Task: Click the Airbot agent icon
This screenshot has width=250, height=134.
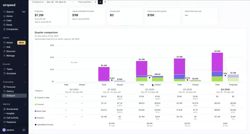Action: (x=4, y=43)
